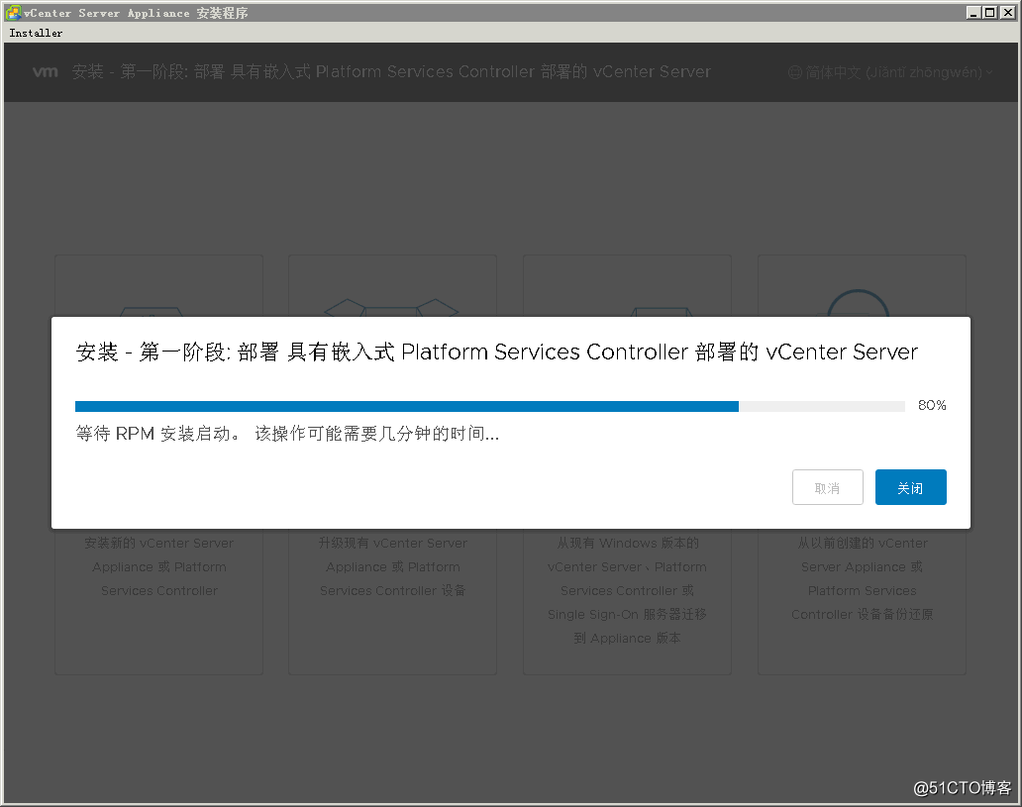Click the vm logo in header

click(45, 71)
